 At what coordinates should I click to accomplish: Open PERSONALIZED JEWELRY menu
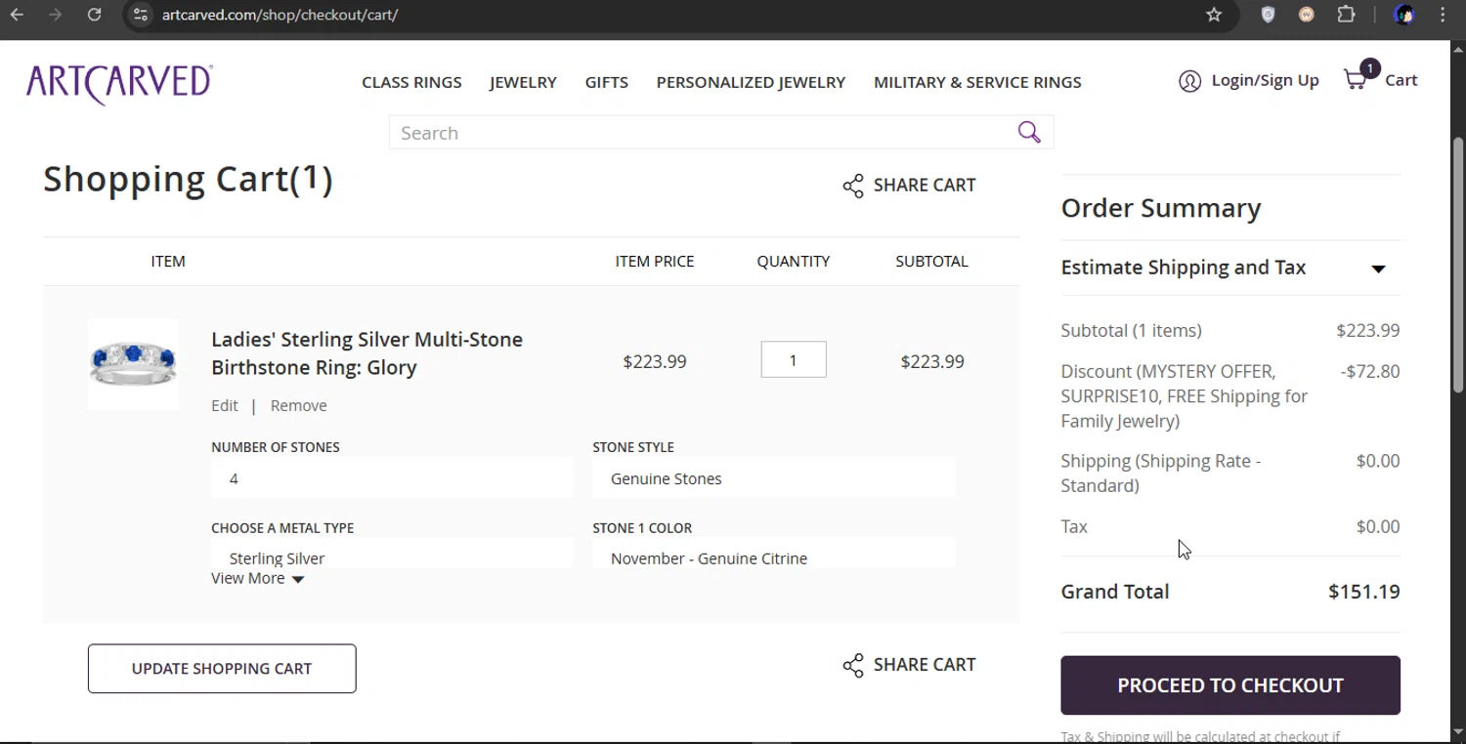click(x=751, y=82)
